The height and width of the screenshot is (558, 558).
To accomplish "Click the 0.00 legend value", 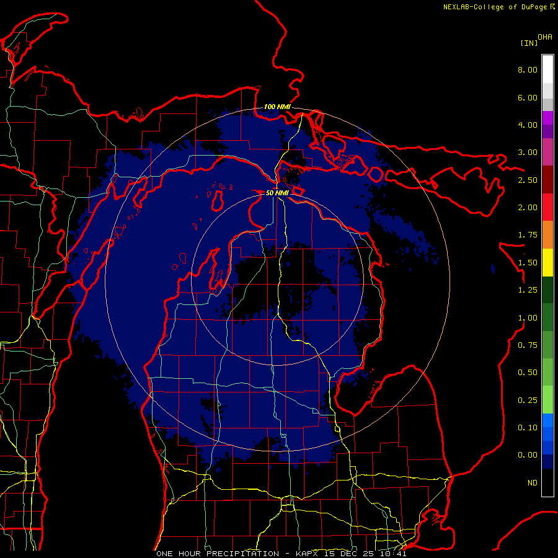I will pos(528,455).
